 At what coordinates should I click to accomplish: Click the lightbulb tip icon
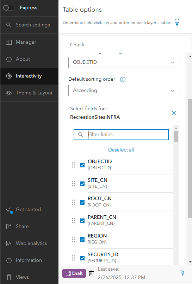click(x=177, y=23)
